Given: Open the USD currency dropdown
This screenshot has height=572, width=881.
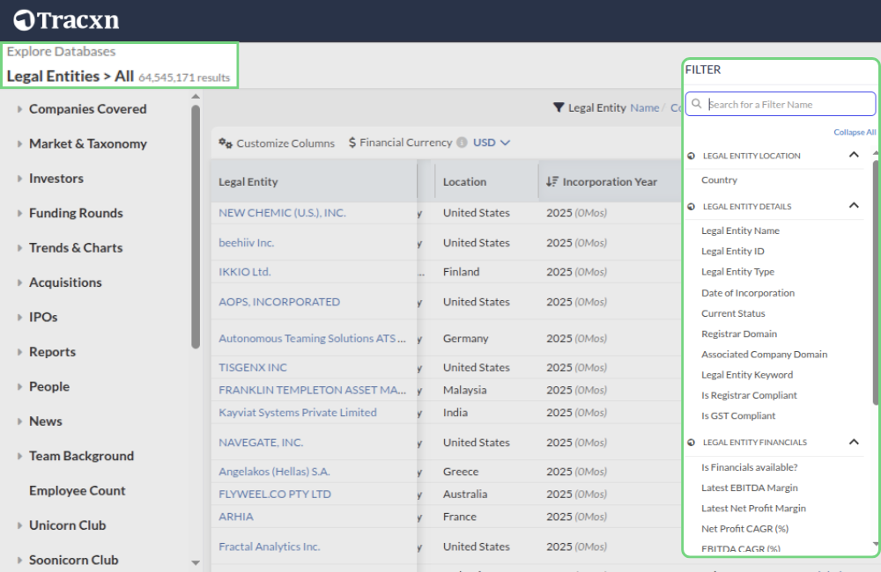Looking at the screenshot, I should [x=492, y=143].
